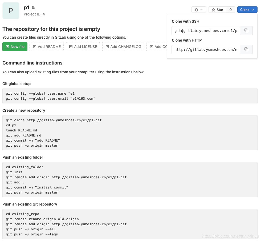The height and width of the screenshot is (241, 261).
Task: Click the plus icon on Add README
Action: point(35,47)
